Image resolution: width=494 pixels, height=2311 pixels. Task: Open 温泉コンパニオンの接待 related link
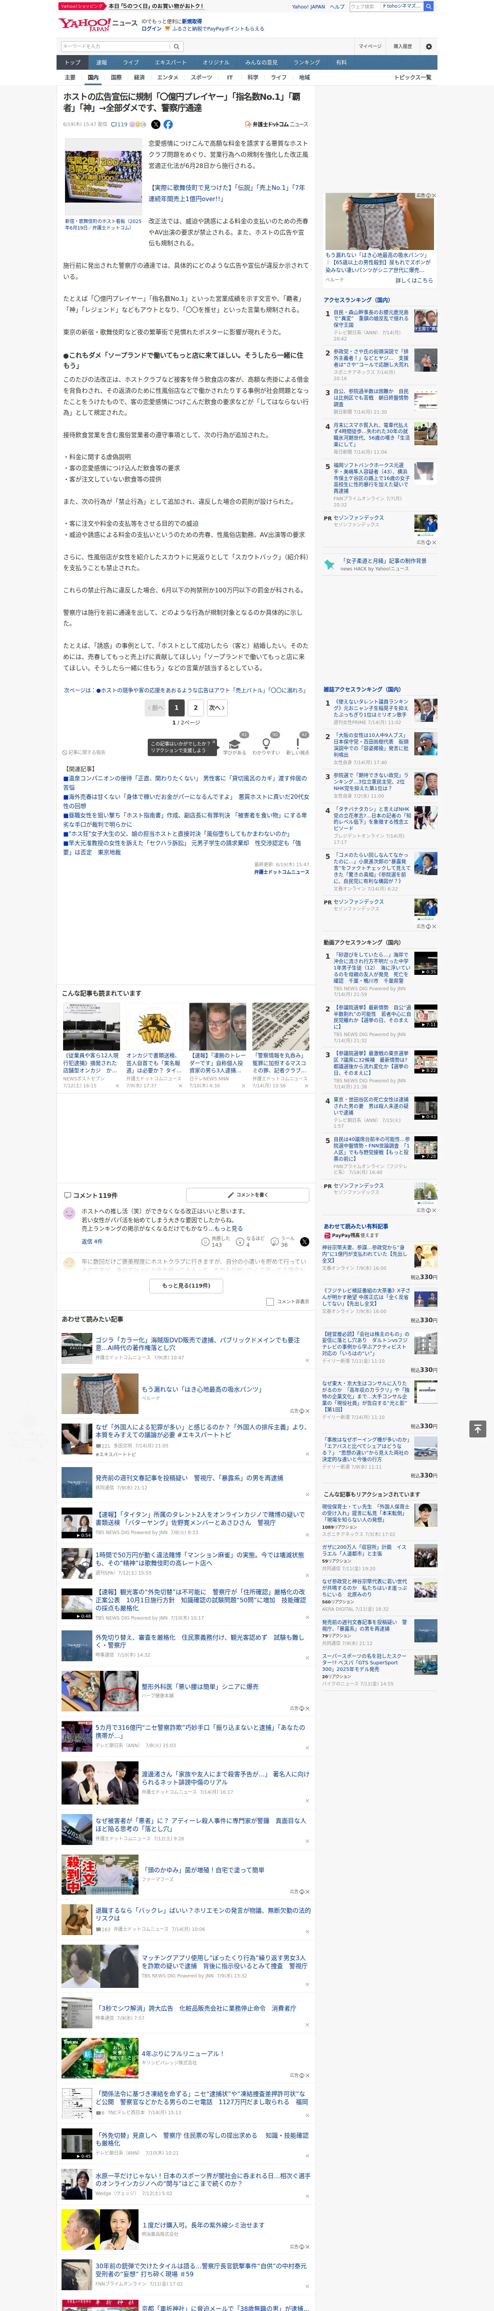point(185,783)
